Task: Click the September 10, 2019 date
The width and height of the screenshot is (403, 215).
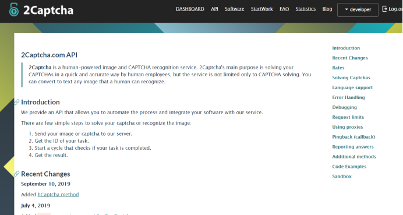Action: click(x=45, y=184)
